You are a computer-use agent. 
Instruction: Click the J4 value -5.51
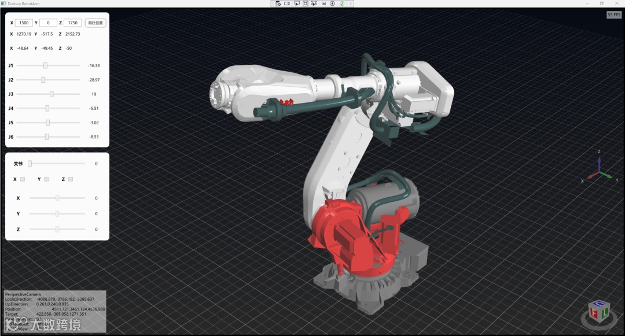94,108
